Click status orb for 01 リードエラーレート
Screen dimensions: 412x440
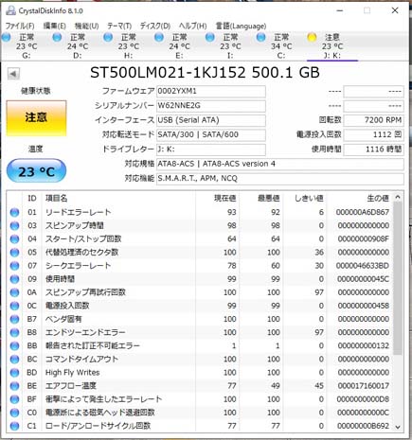pyautogui.click(x=14, y=212)
